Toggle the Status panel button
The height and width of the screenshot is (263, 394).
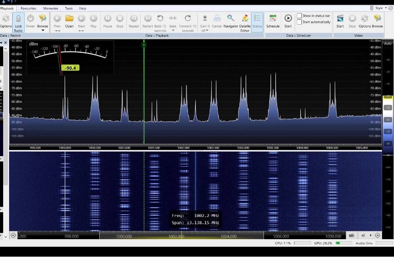click(x=257, y=23)
